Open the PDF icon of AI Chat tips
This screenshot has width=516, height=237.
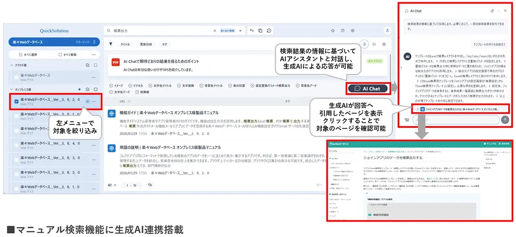click(x=115, y=62)
